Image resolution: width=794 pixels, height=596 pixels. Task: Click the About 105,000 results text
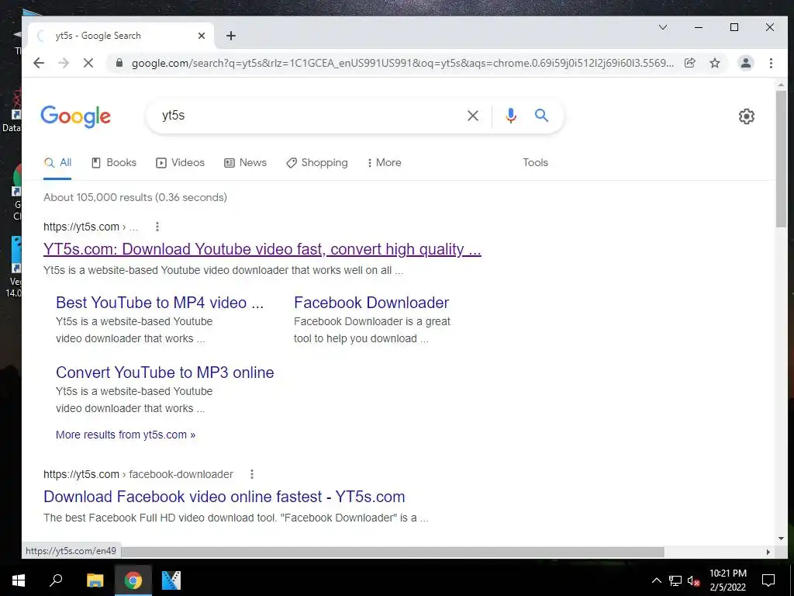(135, 197)
